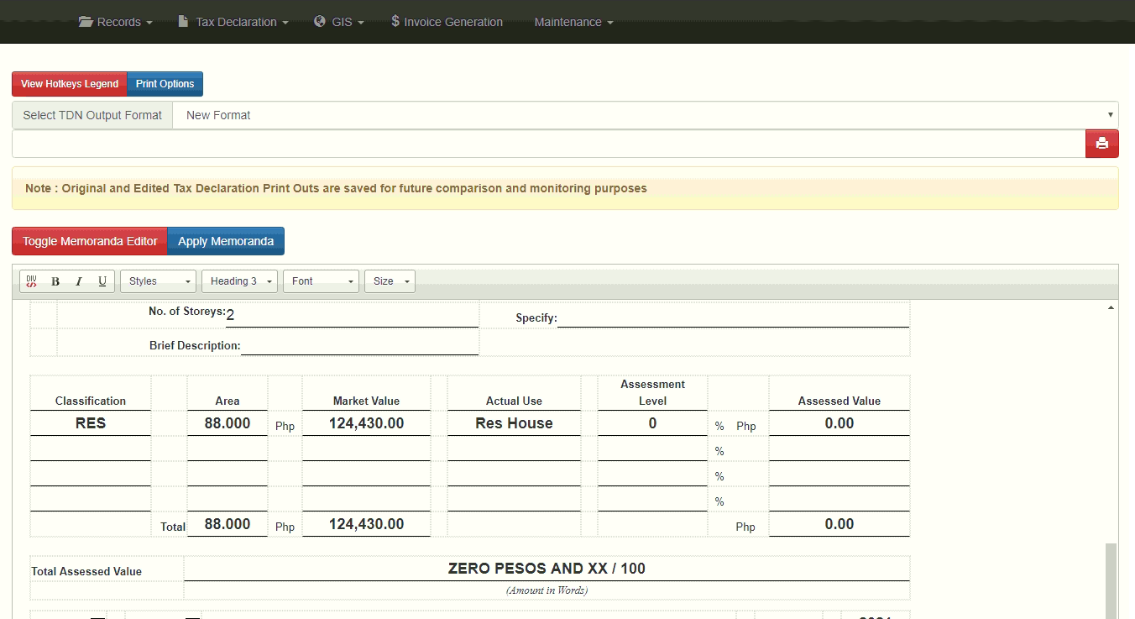Go to Invoice Generation
This screenshot has height=619, width=1135.
click(x=447, y=22)
